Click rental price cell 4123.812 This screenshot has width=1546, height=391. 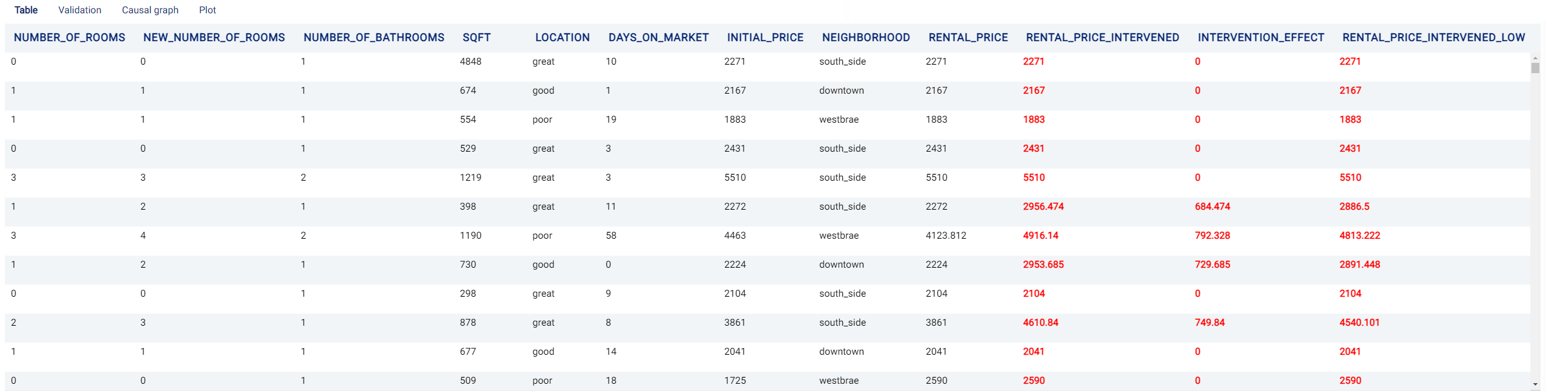(x=946, y=236)
